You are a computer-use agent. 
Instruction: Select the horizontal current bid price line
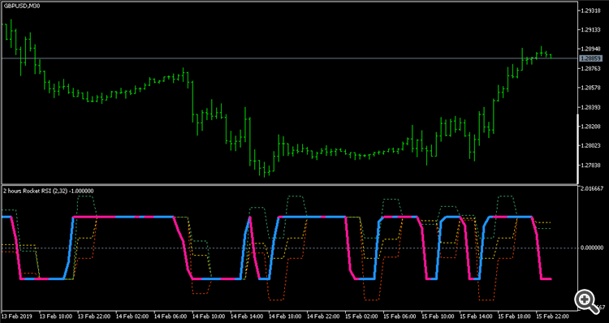coord(289,58)
